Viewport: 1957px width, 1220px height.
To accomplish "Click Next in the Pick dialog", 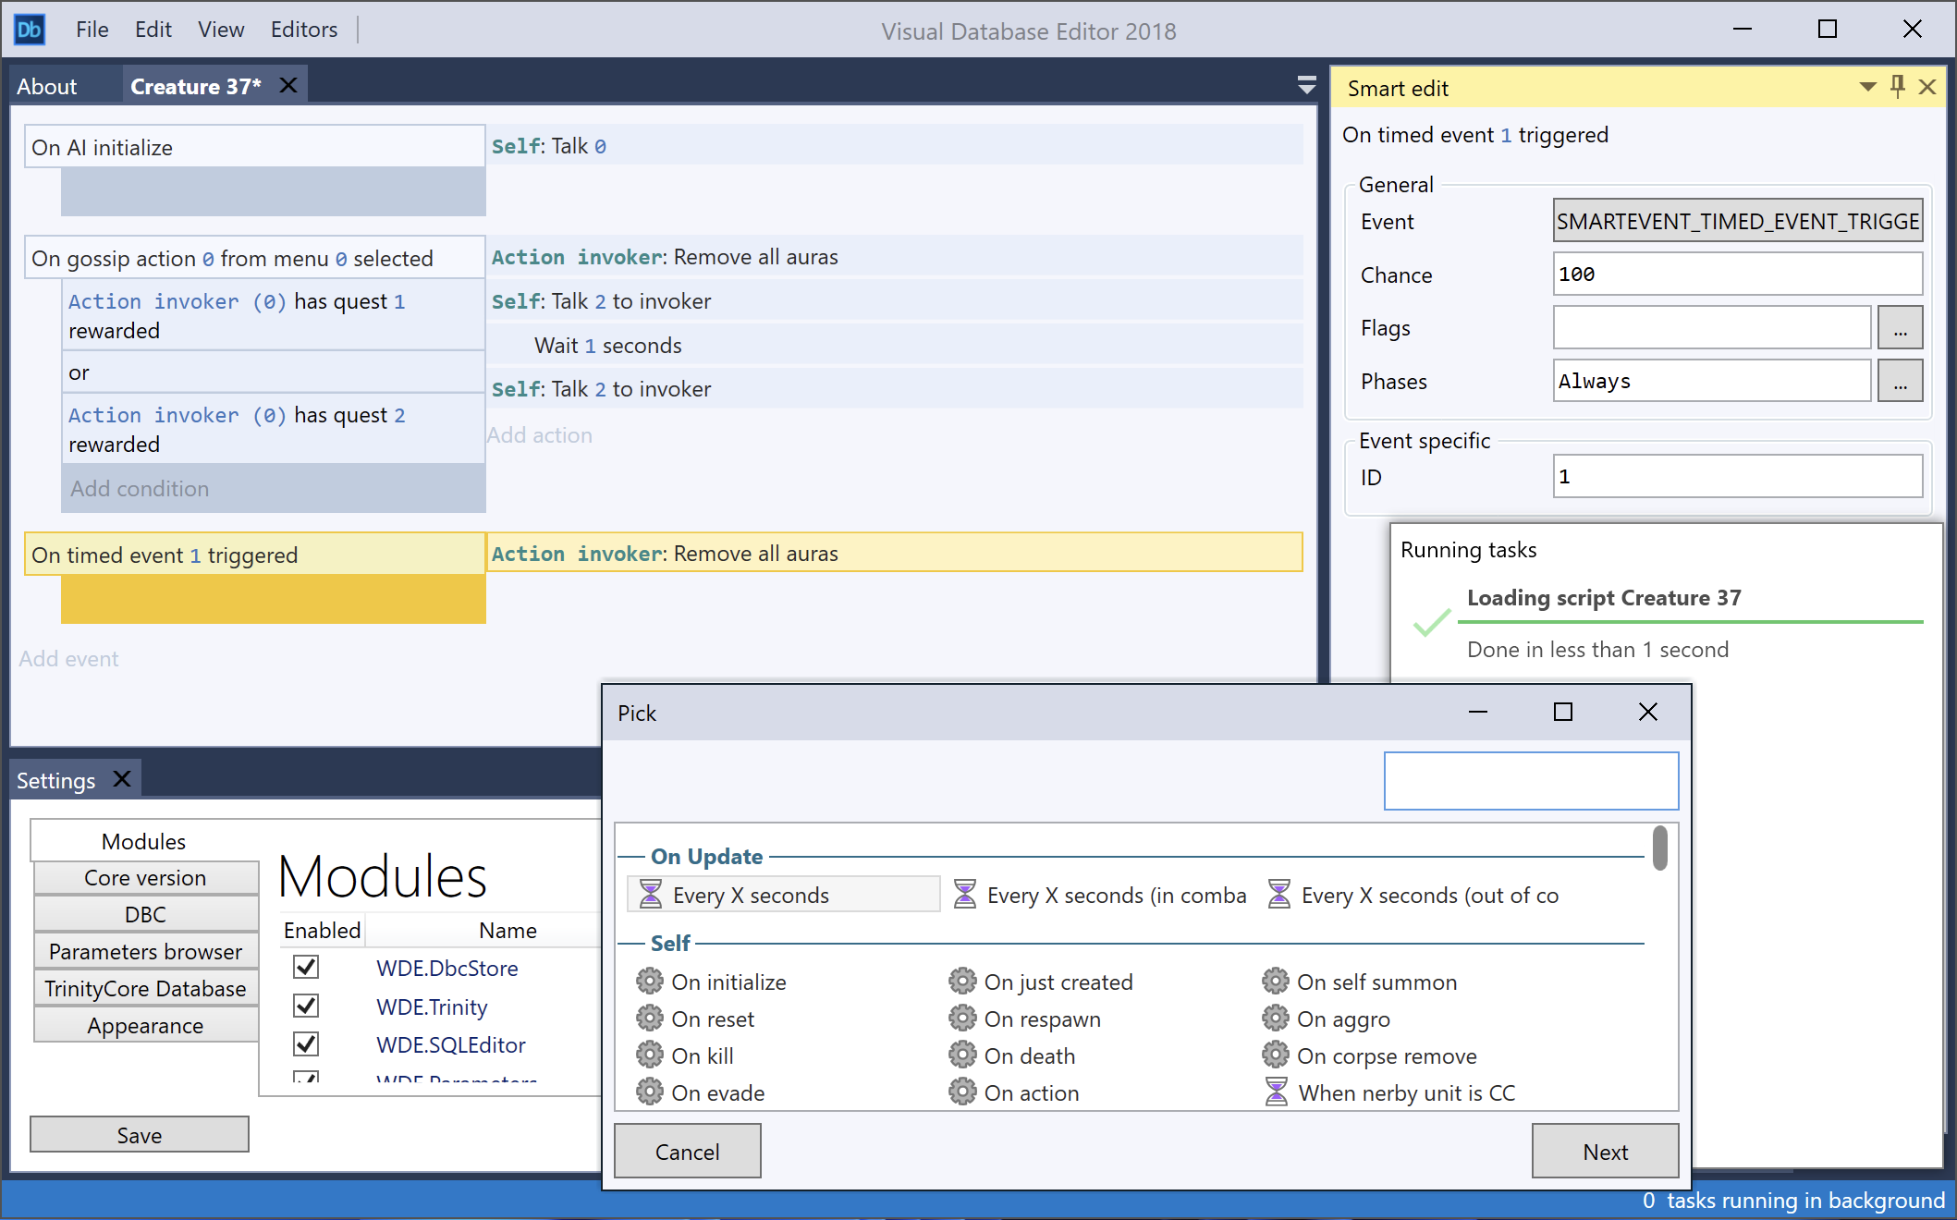I will coord(1605,1151).
